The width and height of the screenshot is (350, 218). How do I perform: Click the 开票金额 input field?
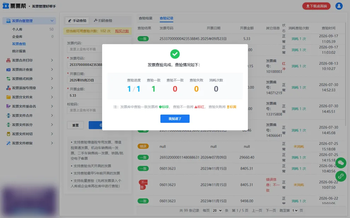(x=84, y=96)
